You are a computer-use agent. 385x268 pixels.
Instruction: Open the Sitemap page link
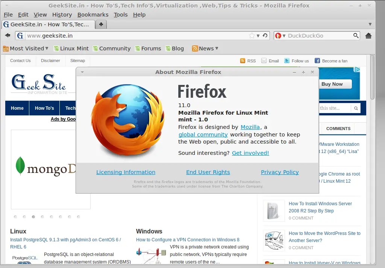[x=77, y=61]
